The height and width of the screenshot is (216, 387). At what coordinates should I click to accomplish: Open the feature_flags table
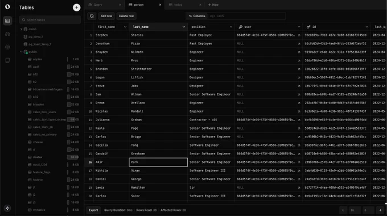coord(42,172)
